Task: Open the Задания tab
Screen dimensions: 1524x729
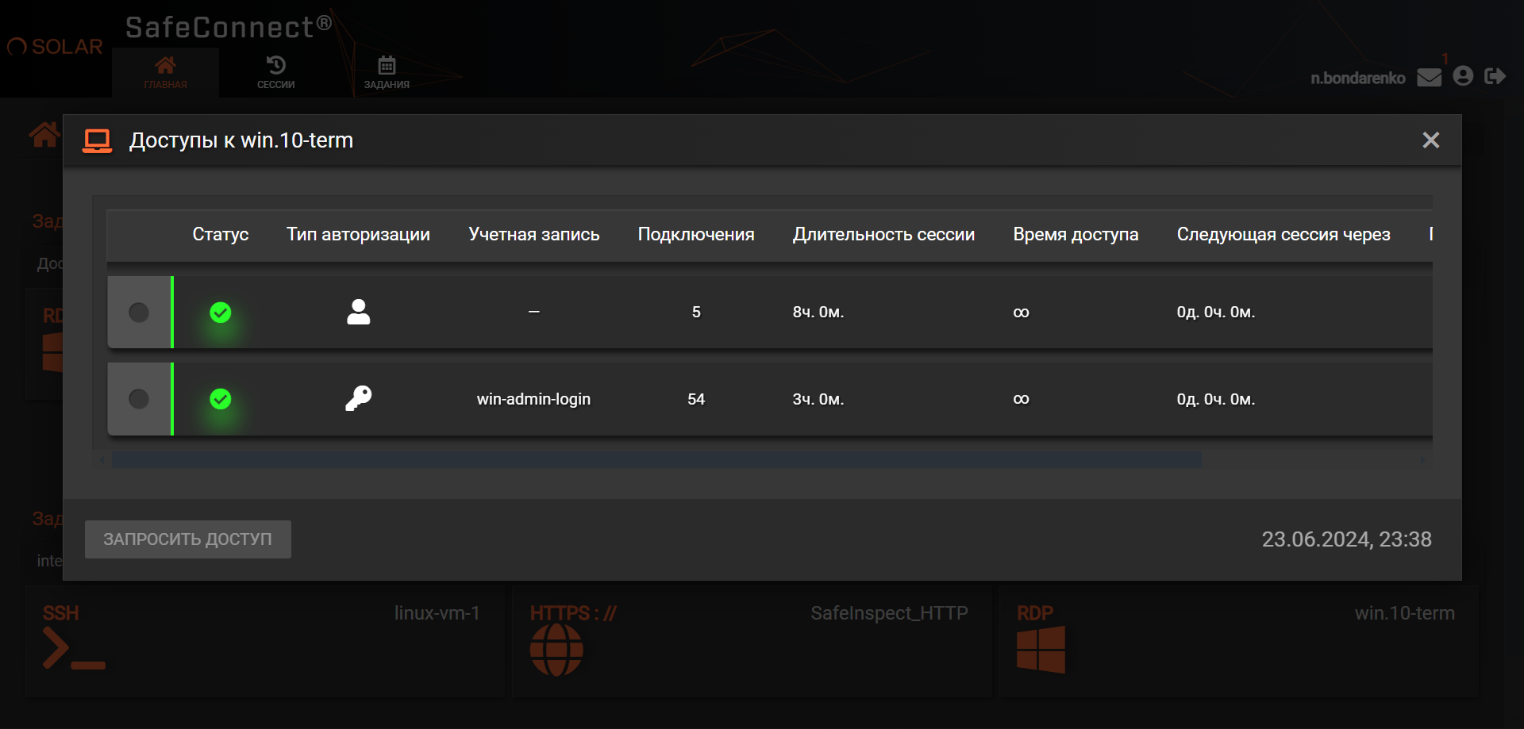Action: click(x=387, y=72)
